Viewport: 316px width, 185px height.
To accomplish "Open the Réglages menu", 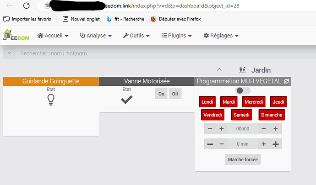I will click(221, 36).
